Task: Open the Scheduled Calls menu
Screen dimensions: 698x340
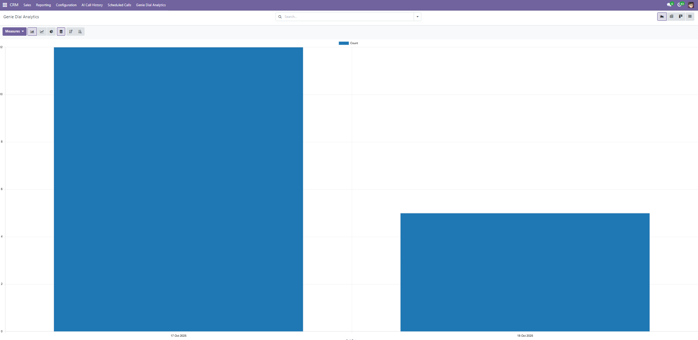Action: tap(119, 5)
